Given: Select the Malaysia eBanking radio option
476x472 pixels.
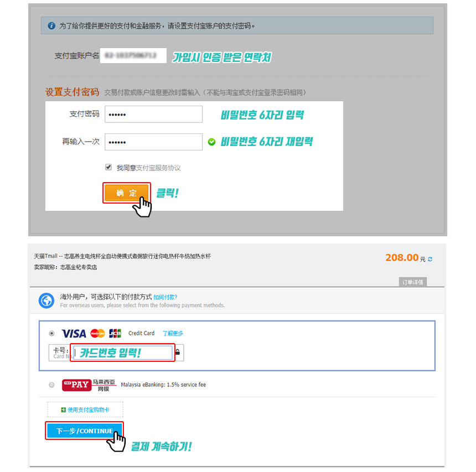Looking at the screenshot, I should click(51, 385).
